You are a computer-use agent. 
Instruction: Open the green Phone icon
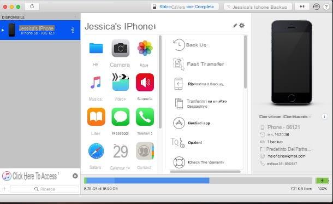pos(145,117)
